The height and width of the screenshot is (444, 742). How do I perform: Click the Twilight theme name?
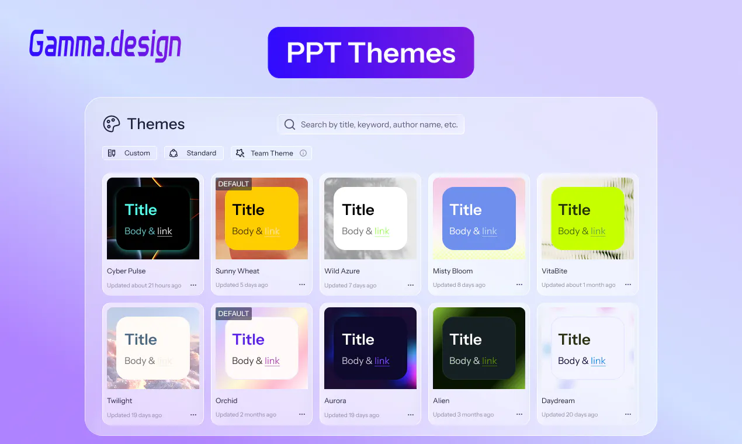[x=120, y=401]
